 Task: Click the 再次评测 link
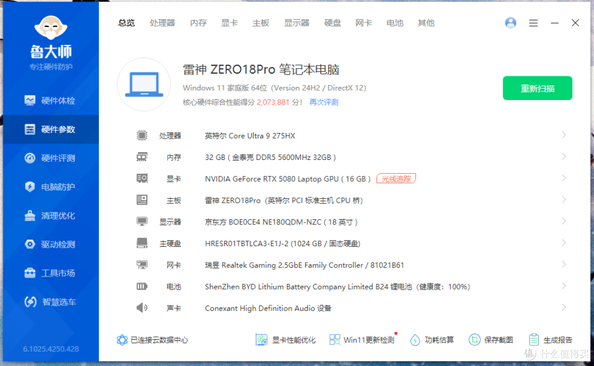323,102
